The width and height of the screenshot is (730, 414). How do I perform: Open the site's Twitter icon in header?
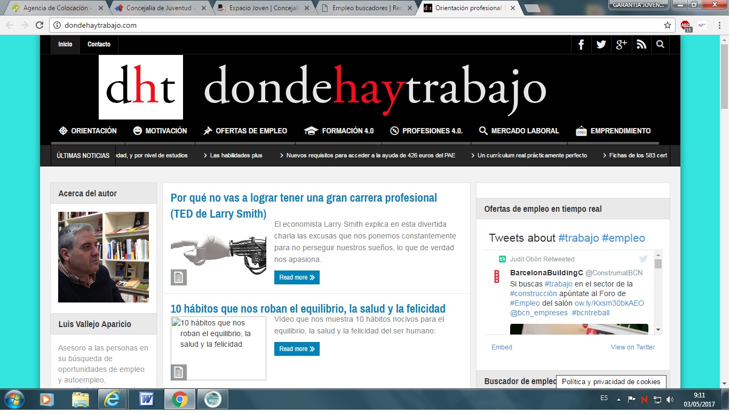tap(601, 44)
